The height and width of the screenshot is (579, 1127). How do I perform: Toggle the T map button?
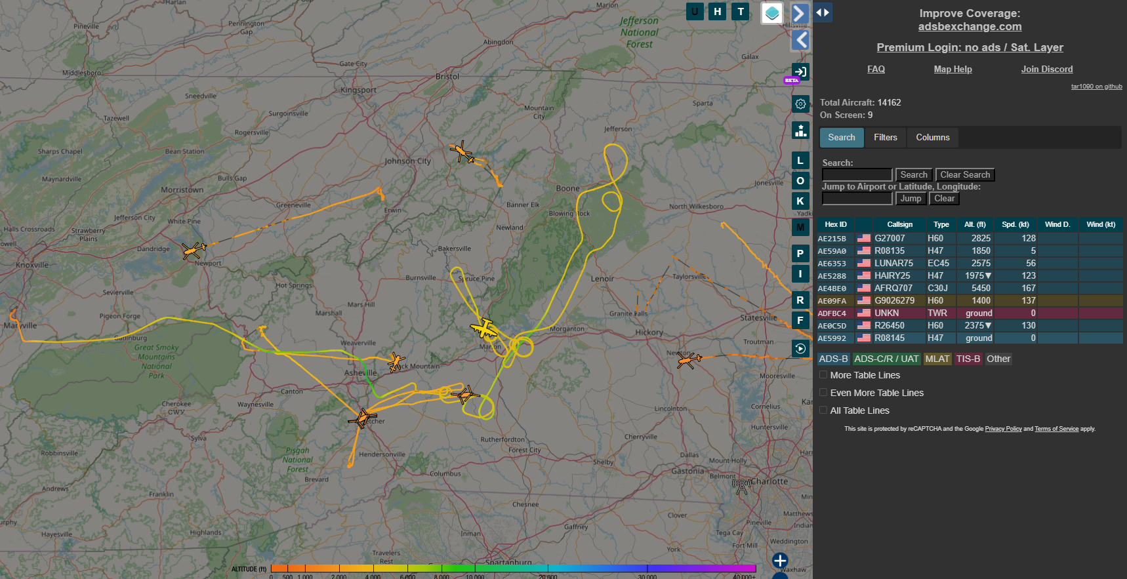[741, 12]
